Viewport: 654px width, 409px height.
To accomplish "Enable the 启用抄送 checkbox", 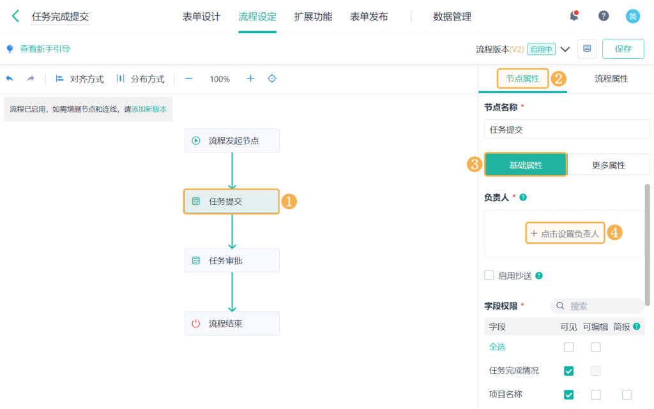I will click(x=489, y=275).
